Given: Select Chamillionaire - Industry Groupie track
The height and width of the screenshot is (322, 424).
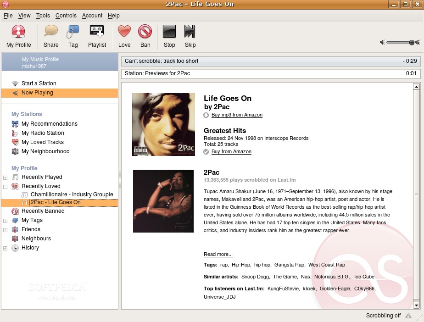Looking at the screenshot, I should (72, 194).
